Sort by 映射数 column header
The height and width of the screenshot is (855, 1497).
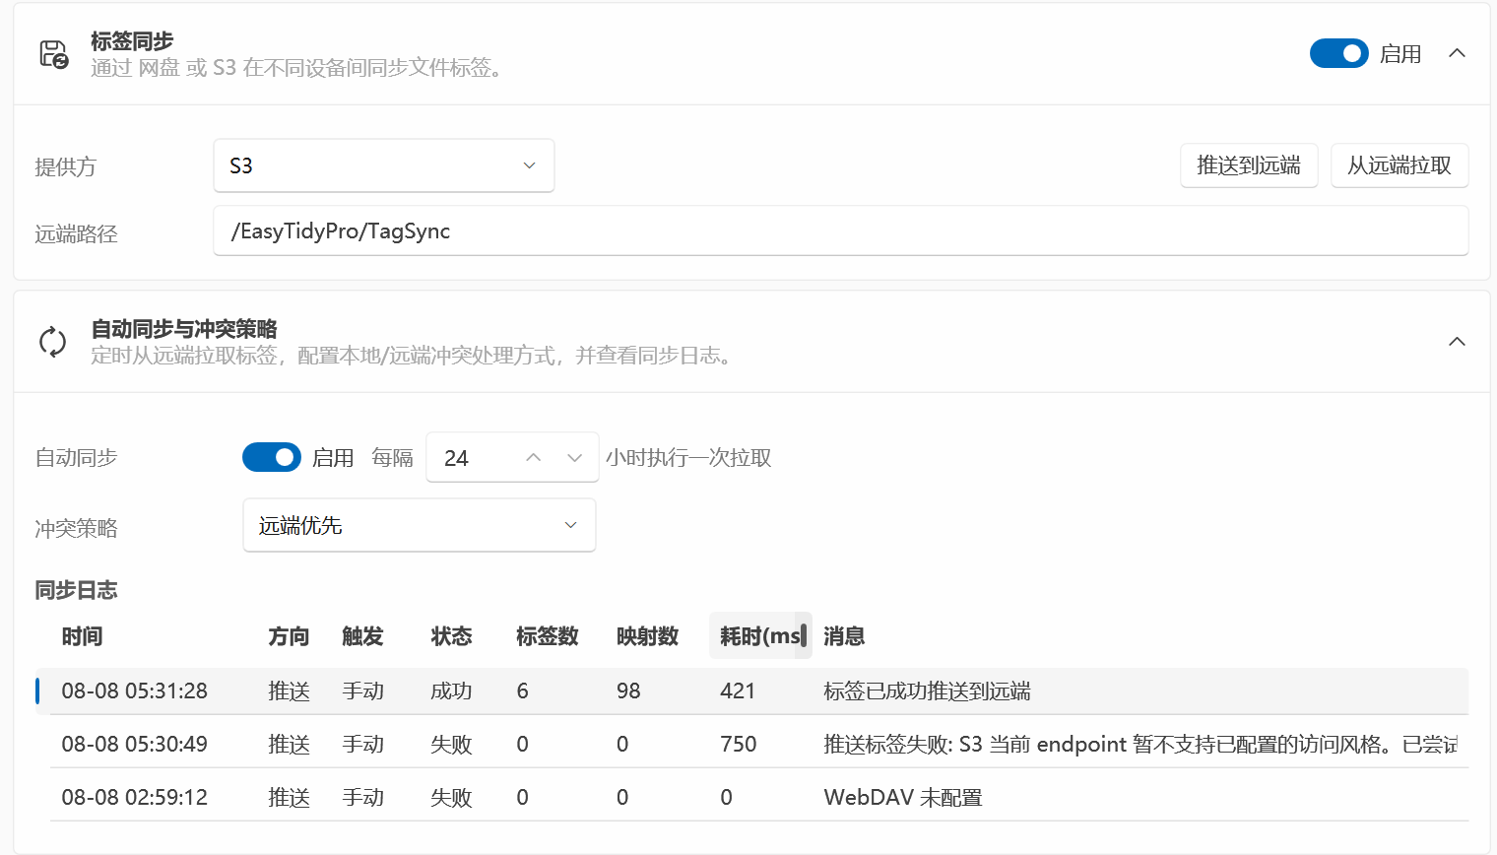point(648,636)
